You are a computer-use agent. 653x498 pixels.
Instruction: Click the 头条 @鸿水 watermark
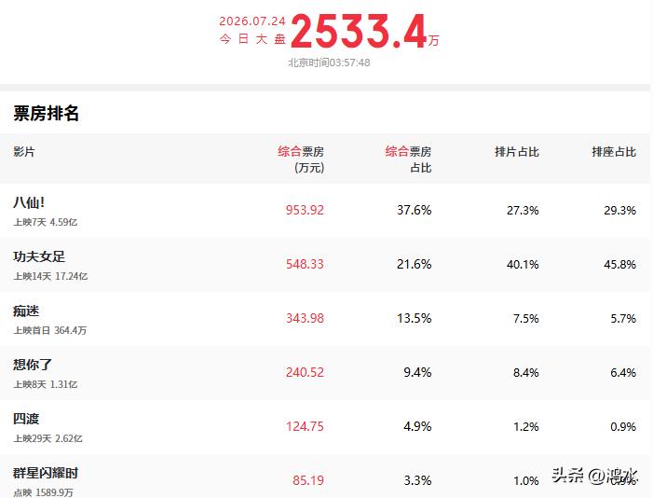point(594,476)
